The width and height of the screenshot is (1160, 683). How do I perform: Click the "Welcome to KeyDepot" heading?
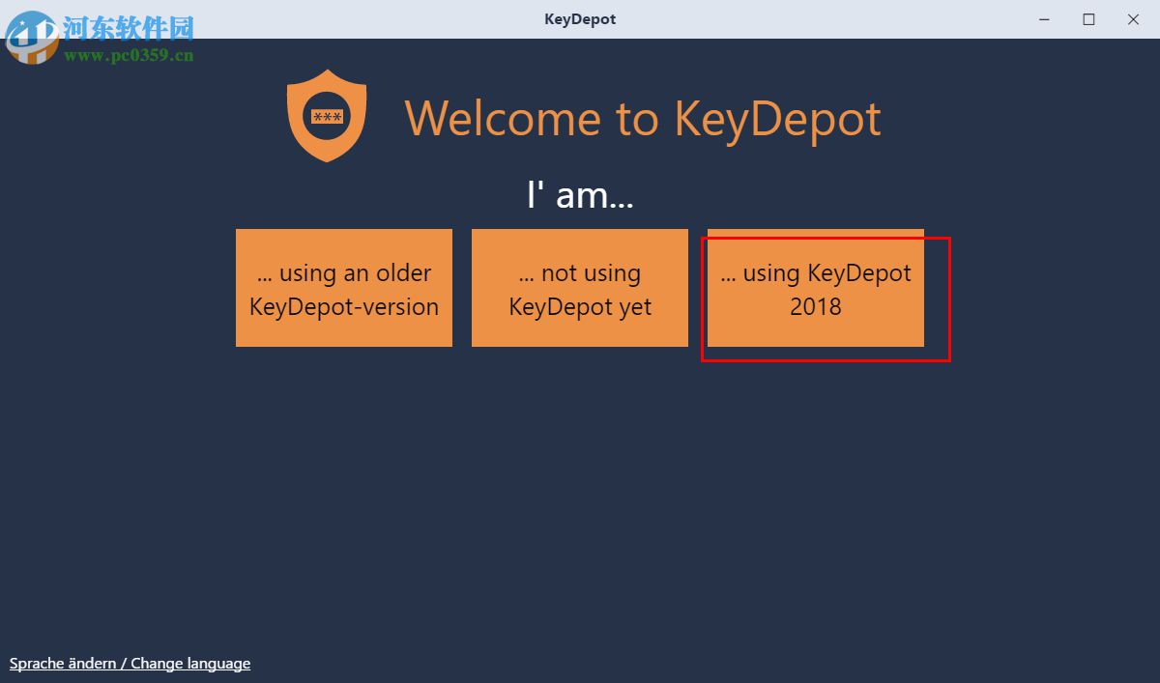pyautogui.click(x=644, y=118)
